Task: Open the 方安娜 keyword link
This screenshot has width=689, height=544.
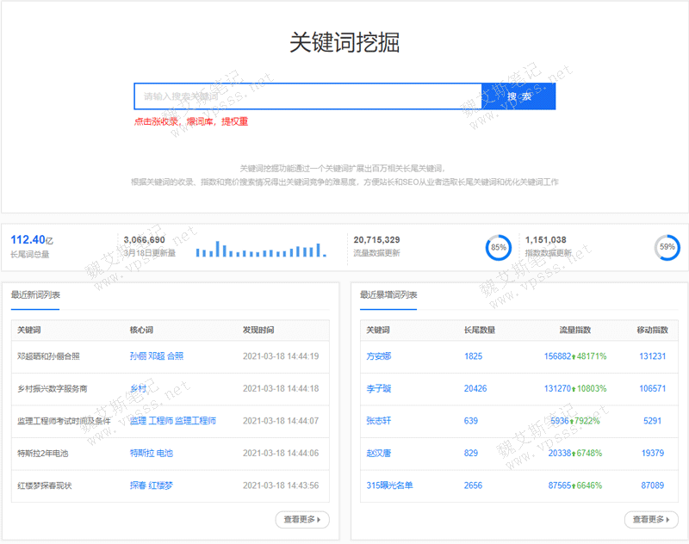Action: click(x=379, y=356)
